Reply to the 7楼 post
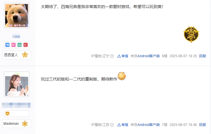211x134 pixels. click(202, 125)
